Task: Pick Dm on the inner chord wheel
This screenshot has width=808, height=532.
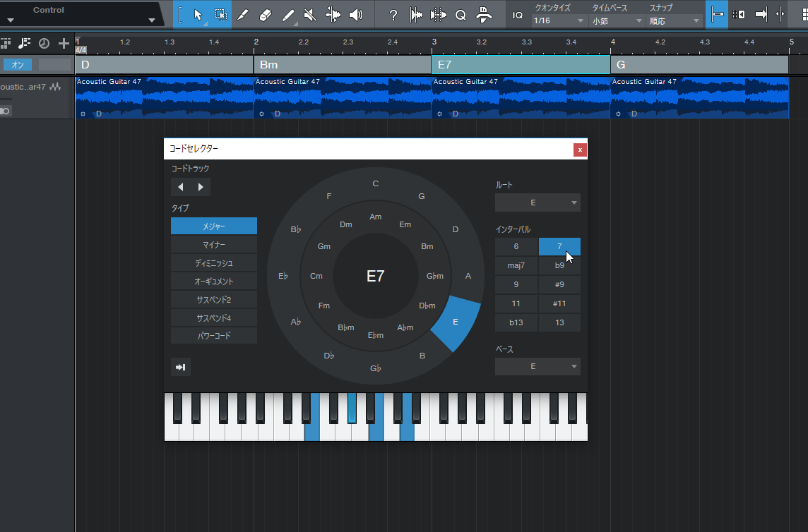Action: click(346, 224)
